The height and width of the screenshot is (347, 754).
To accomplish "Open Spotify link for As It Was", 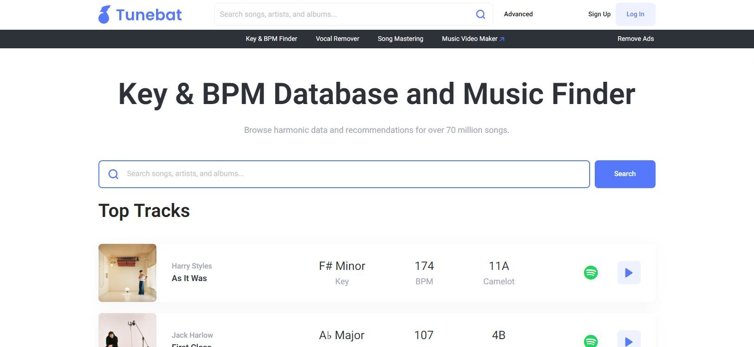I will 591,273.
